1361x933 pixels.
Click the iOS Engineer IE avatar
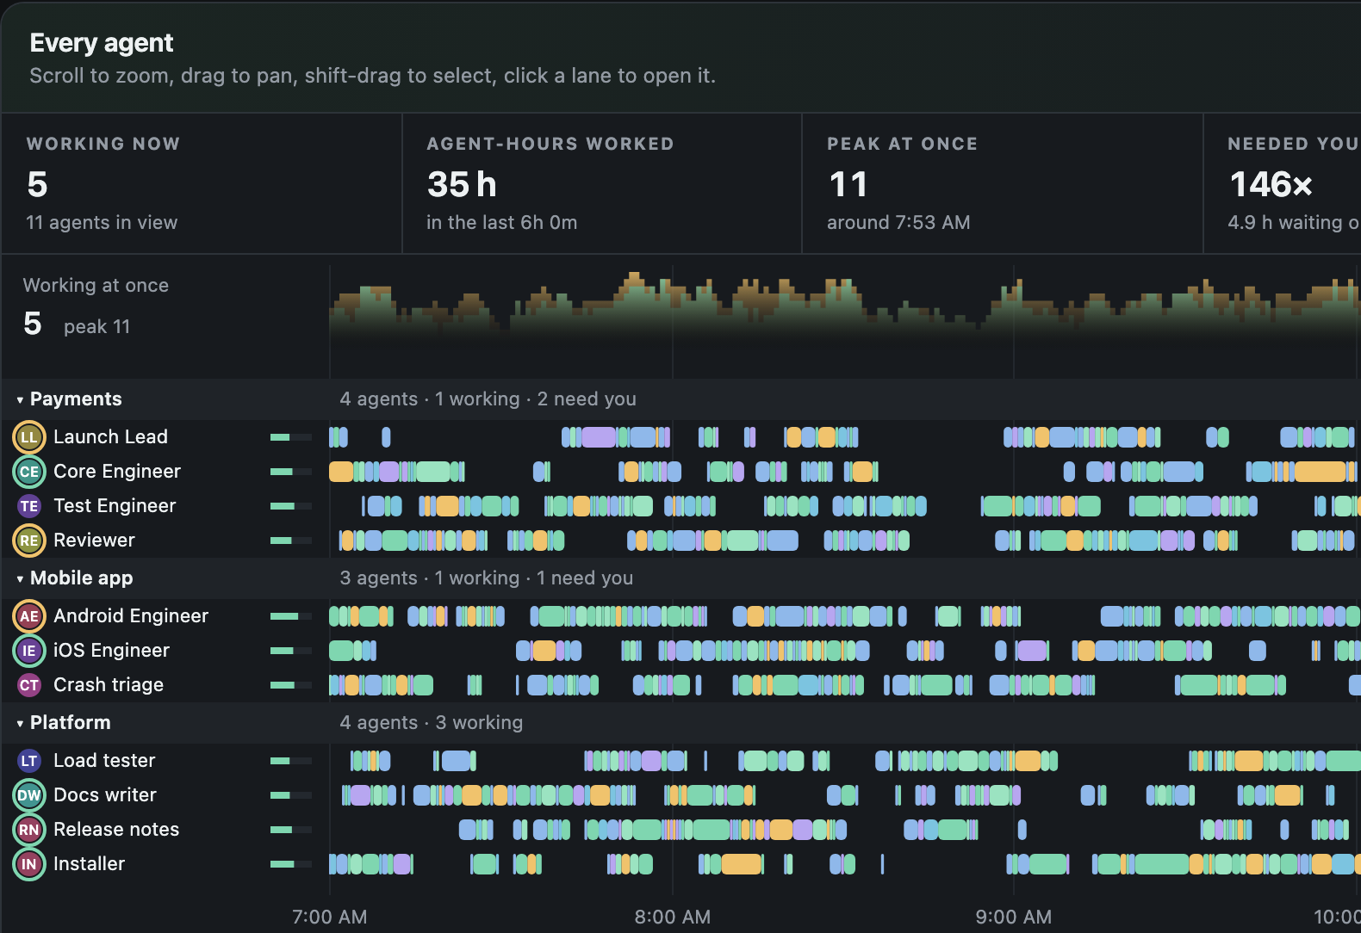[29, 651]
